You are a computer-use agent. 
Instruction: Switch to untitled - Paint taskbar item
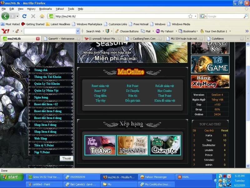[44, 184]
